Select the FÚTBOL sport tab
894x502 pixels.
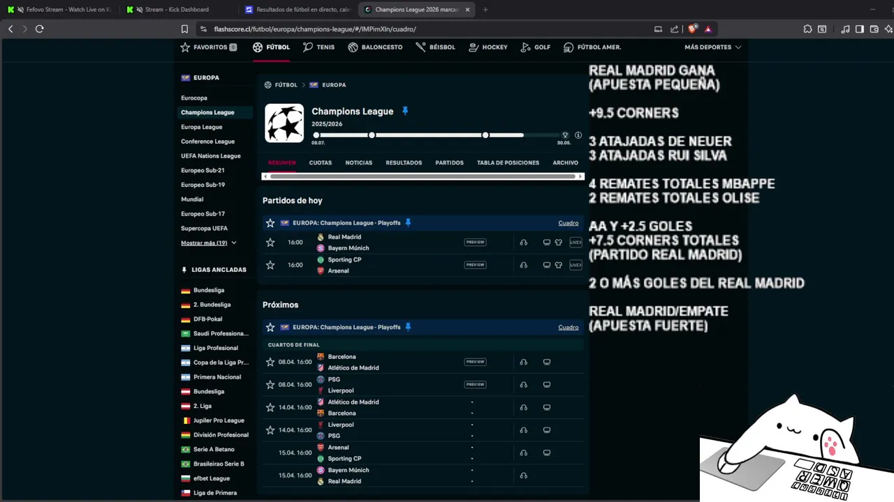click(x=271, y=47)
